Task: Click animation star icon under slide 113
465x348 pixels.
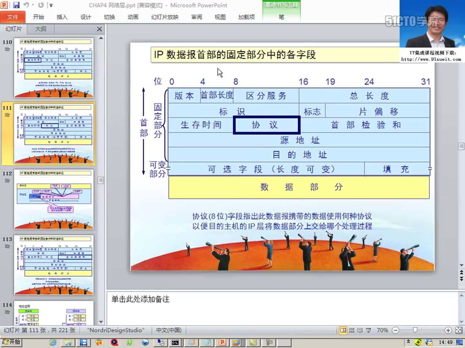Action: (7, 247)
